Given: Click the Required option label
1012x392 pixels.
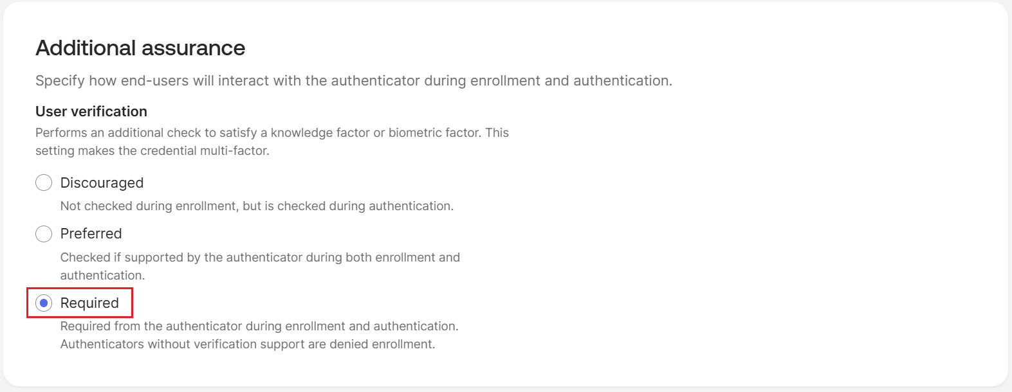Looking at the screenshot, I should 89,303.
